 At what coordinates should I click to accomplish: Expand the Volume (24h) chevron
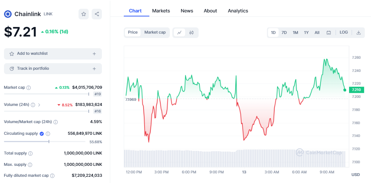click(39, 105)
